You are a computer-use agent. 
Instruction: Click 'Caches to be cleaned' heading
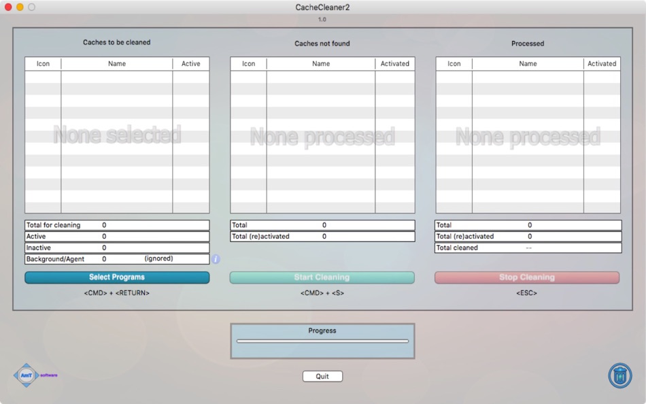(x=116, y=42)
